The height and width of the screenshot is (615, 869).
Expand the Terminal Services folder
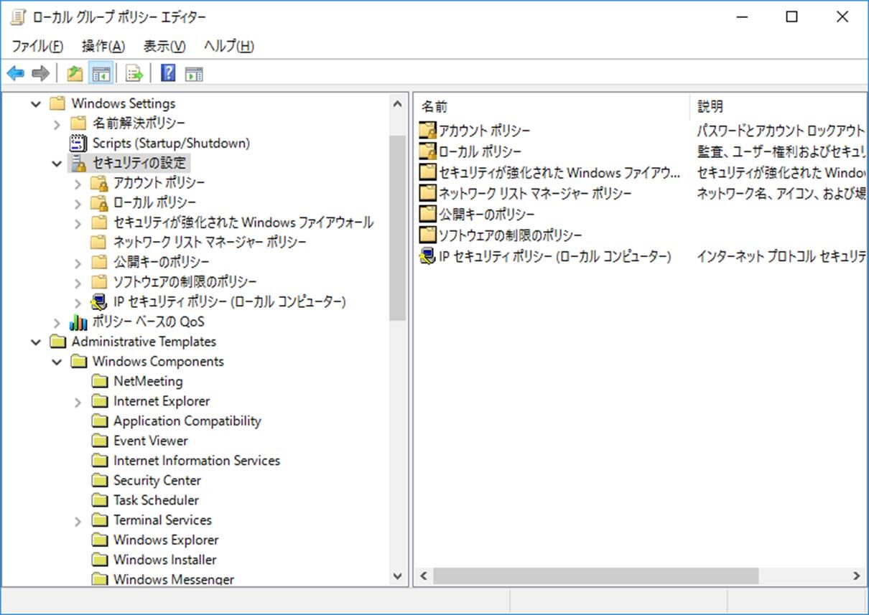(78, 520)
